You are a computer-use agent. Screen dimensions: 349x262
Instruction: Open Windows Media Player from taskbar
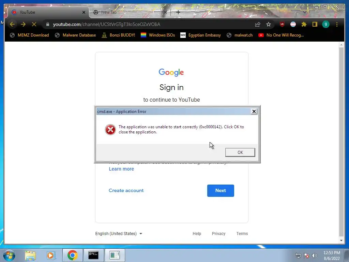(51, 255)
